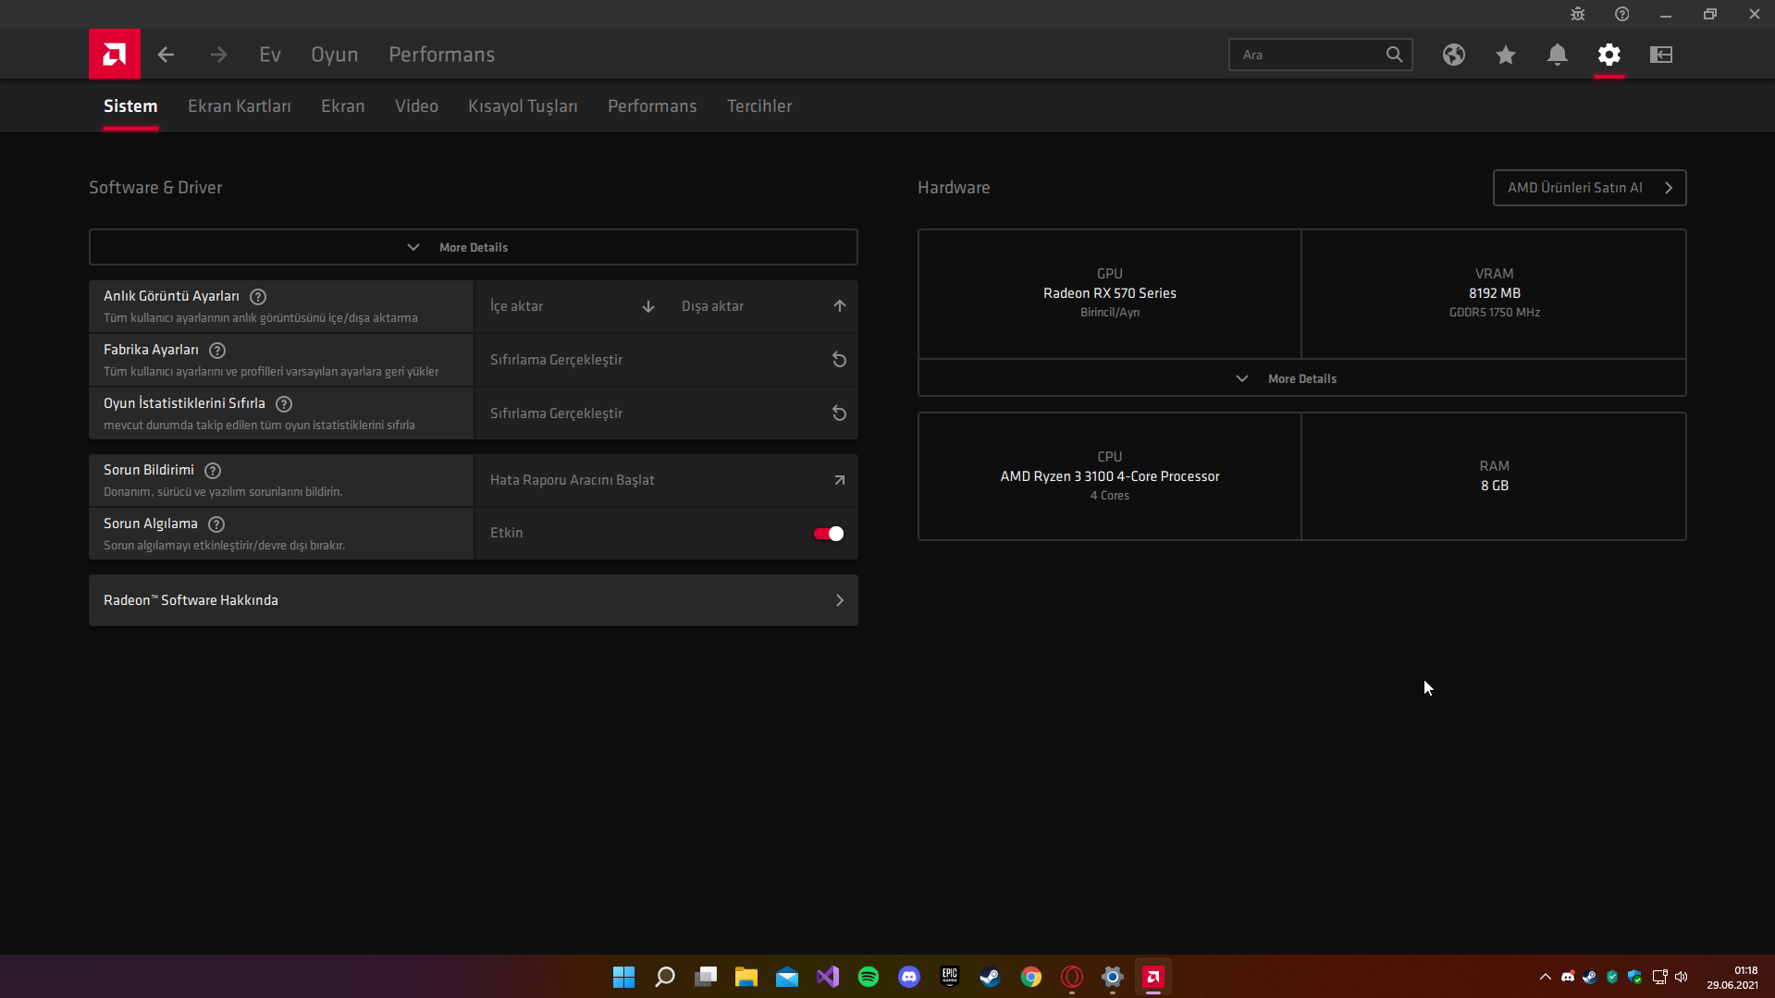Screen dimensions: 1775x998
Task: Expand Hardware GPU More Details
Action: [1301, 378]
